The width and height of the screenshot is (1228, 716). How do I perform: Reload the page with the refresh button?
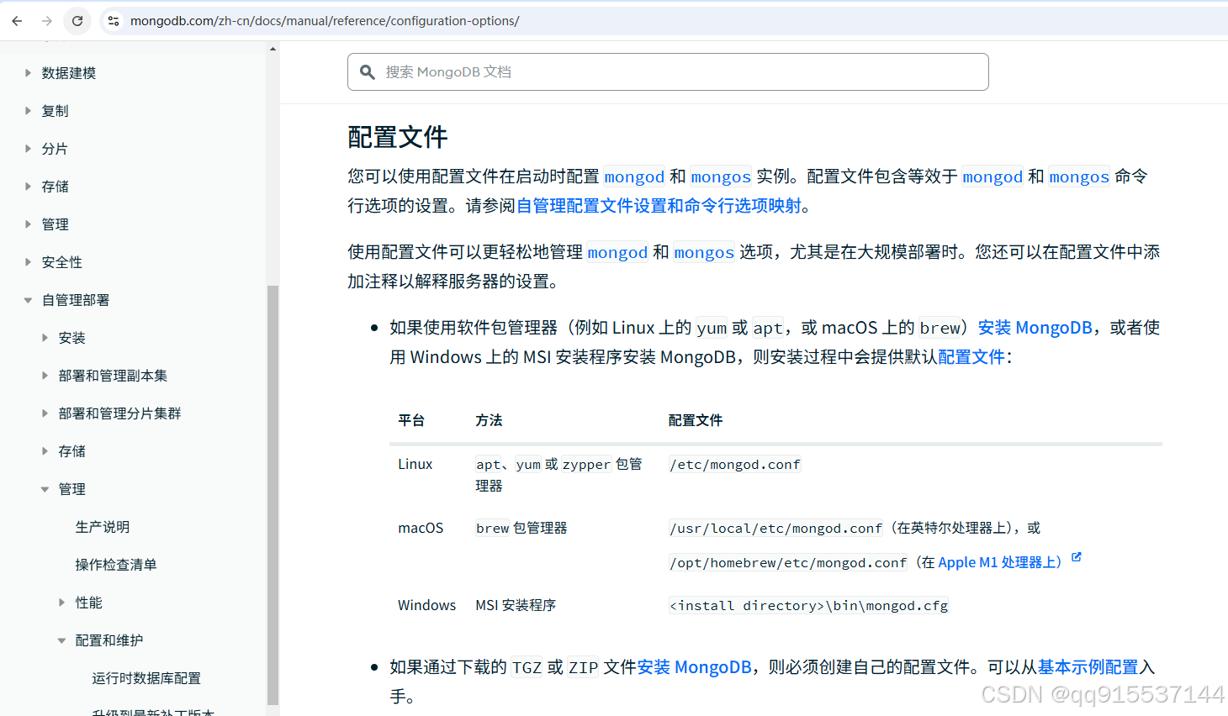click(x=77, y=21)
